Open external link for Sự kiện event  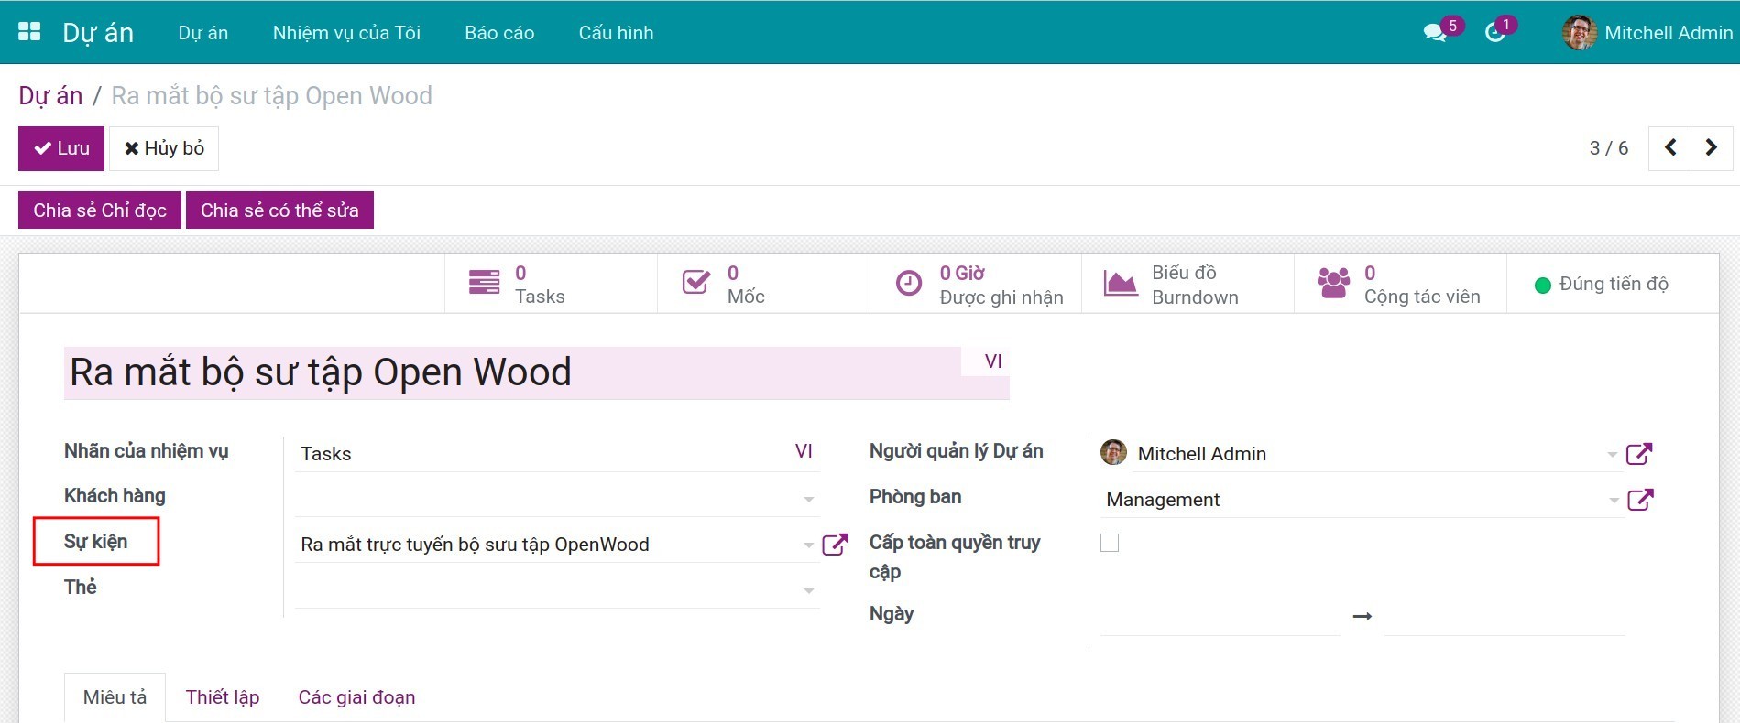(835, 545)
